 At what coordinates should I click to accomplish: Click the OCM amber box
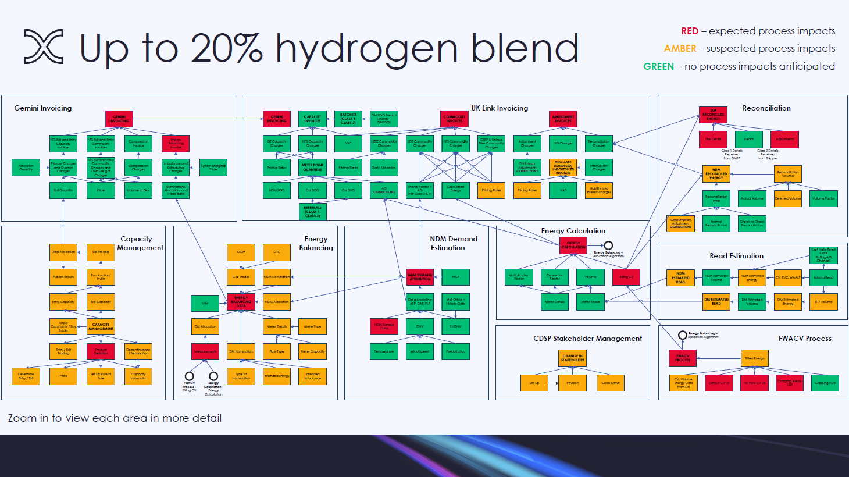tap(241, 252)
